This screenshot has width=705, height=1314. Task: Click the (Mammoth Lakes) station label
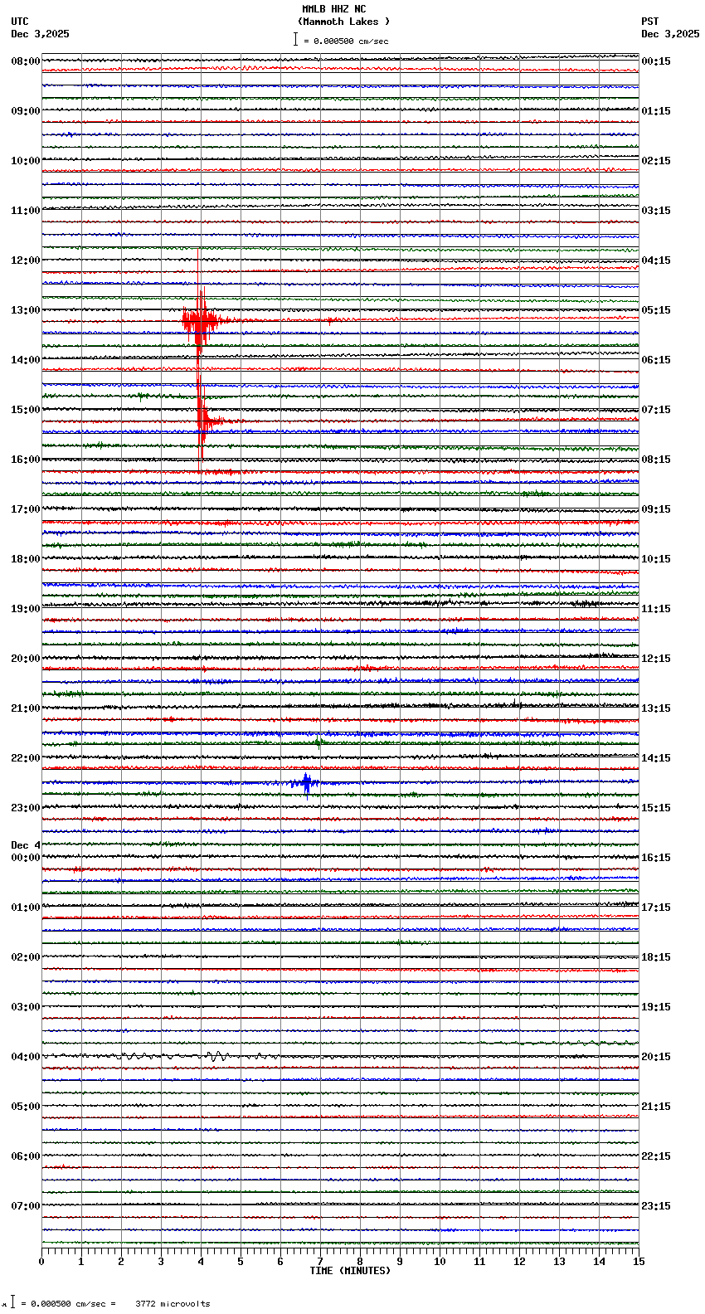click(343, 22)
